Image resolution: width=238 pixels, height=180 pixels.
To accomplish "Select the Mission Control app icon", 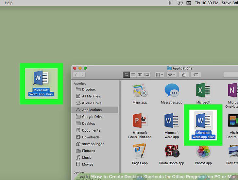I will pyautogui.click(x=233, y=121).
